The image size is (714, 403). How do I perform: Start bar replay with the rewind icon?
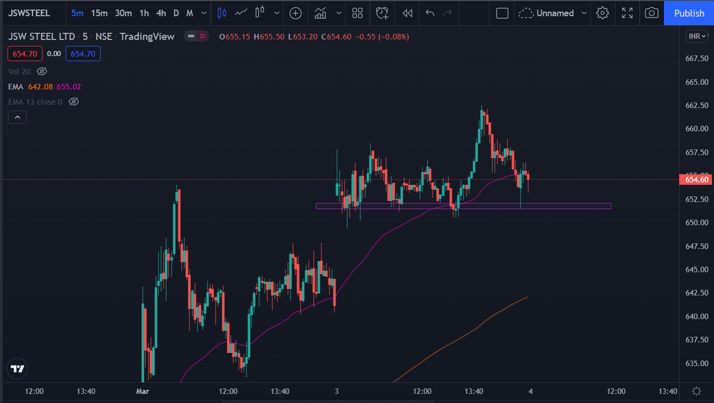click(x=407, y=13)
